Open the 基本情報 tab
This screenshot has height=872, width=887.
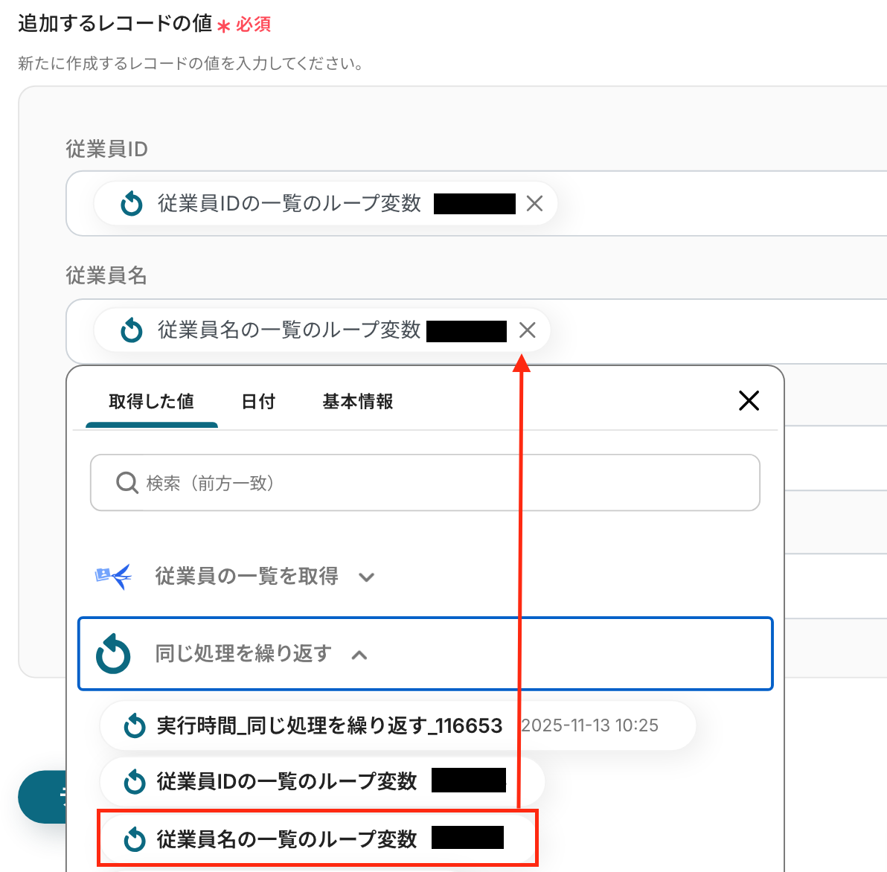coord(357,402)
